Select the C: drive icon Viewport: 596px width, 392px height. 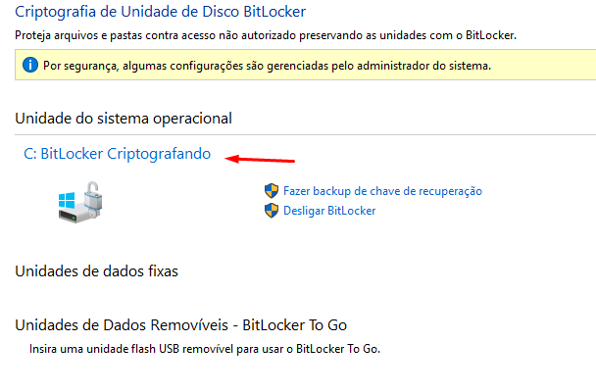[x=78, y=204]
